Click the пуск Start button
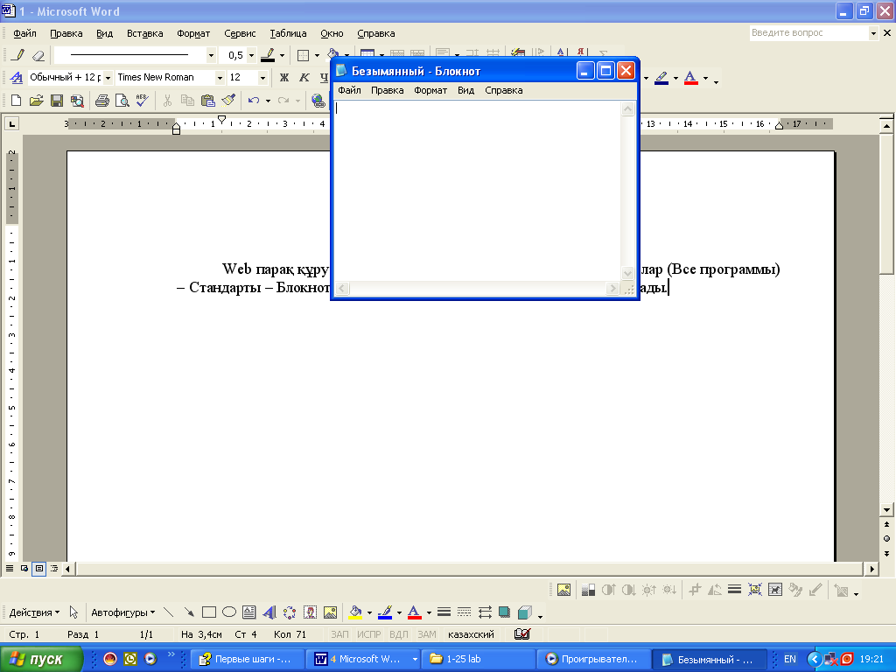 (41, 659)
